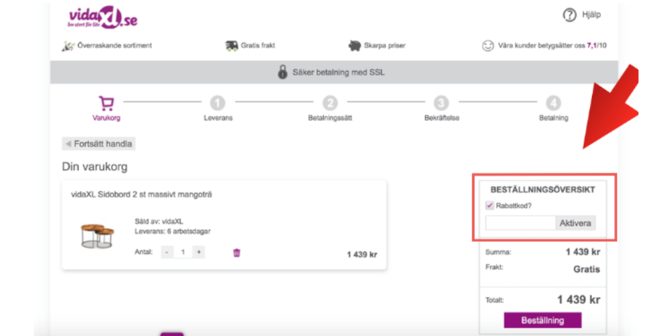Open the Hjälp question mark icon

click(x=570, y=15)
